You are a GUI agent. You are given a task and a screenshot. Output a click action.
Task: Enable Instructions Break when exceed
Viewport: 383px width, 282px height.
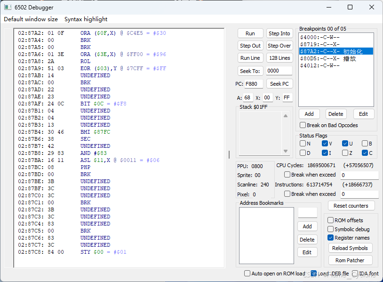(287, 194)
